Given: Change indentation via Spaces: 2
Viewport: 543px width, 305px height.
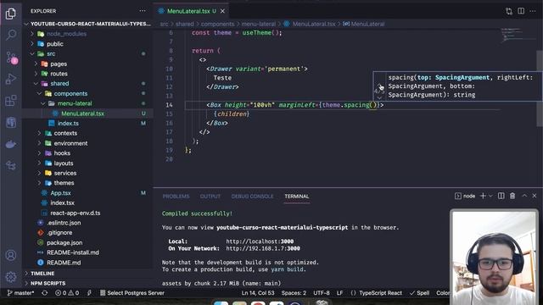Looking at the screenshot, I should (294, 293).
